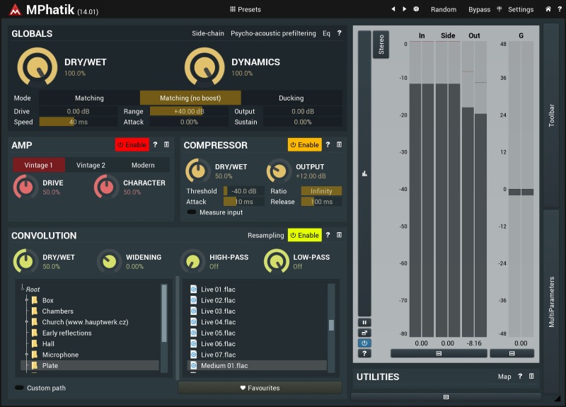Go to previous preset arrow
The height and width of the screenshot is (407, 566).
[393, 9]
